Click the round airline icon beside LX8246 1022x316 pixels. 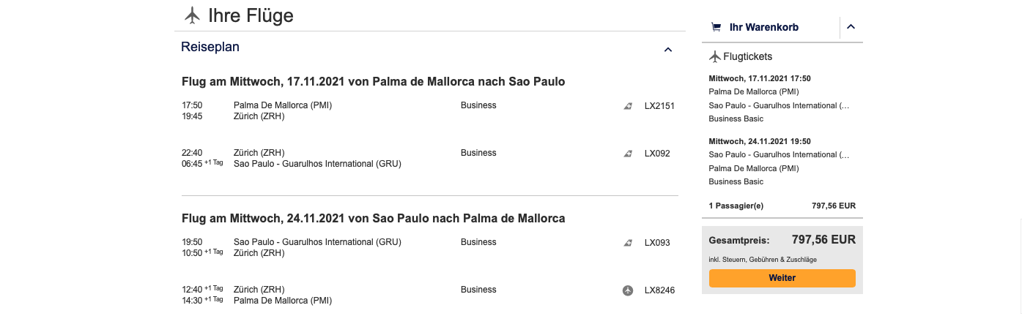click(628, 290)
